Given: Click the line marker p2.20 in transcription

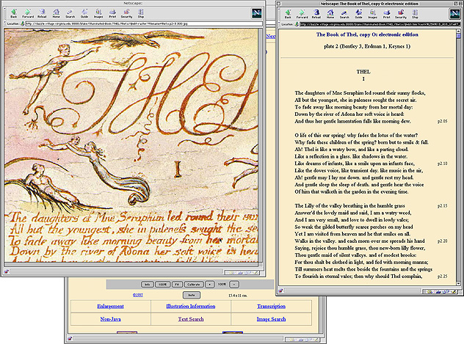Looking at the screenshot, I should click(x=443, y=241).
